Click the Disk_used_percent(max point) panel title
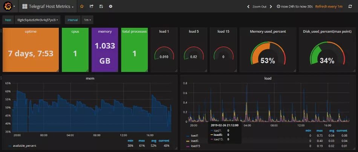The image size is (358, 152). (327, 32)
